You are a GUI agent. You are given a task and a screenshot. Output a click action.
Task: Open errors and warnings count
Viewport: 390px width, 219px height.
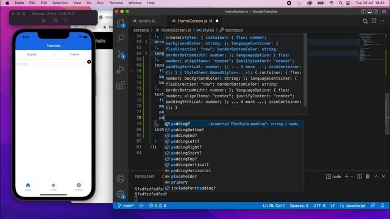[157, 206]
